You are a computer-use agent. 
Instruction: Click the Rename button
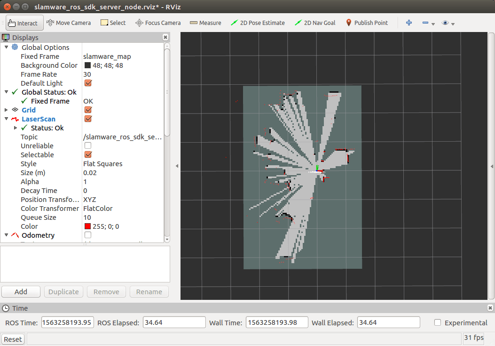tap(149, 291)
